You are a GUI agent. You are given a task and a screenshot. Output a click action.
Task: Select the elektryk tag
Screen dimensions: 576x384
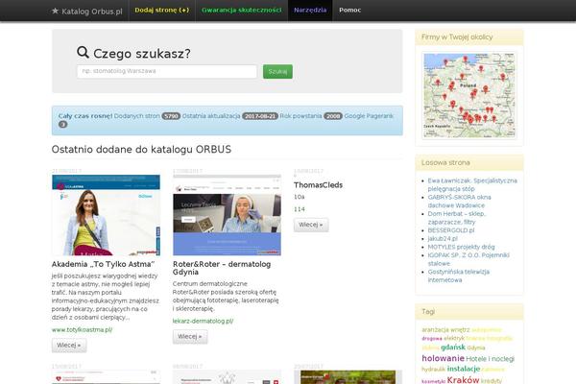pos(454,339)
